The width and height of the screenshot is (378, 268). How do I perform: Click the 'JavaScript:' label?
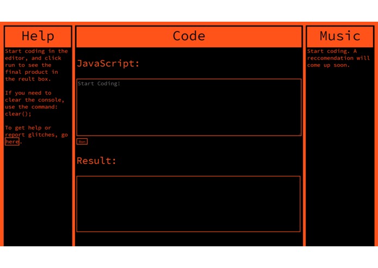click(108, 63)
